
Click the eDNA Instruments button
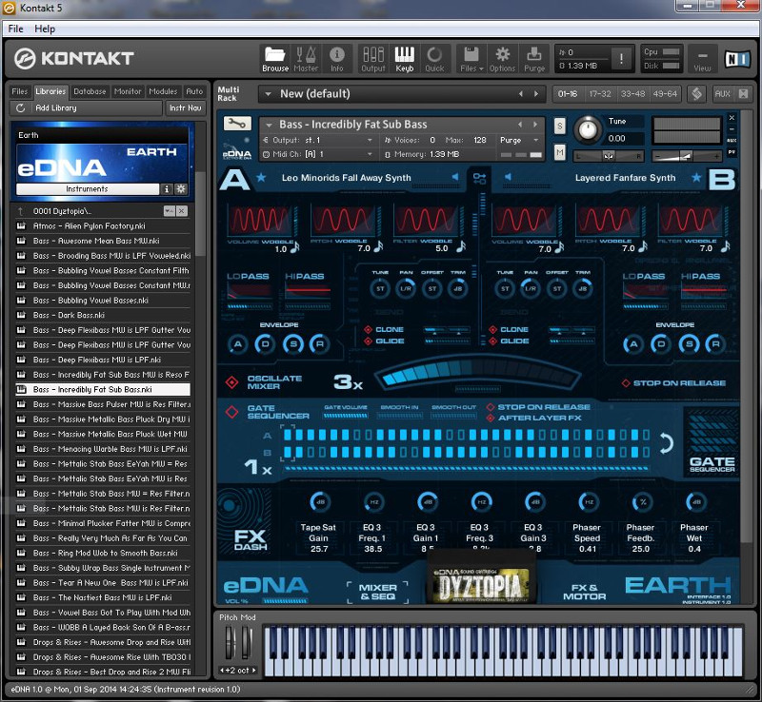88,189
